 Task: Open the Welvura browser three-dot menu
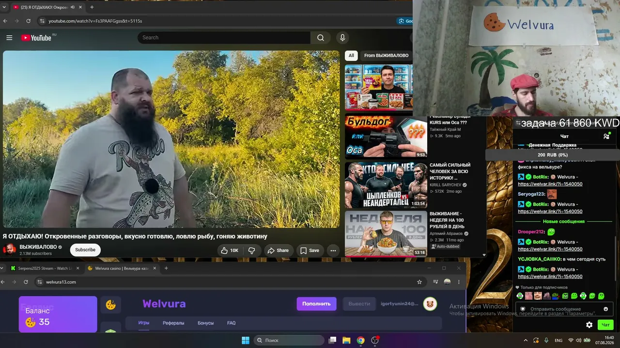(x=459, y=282)
